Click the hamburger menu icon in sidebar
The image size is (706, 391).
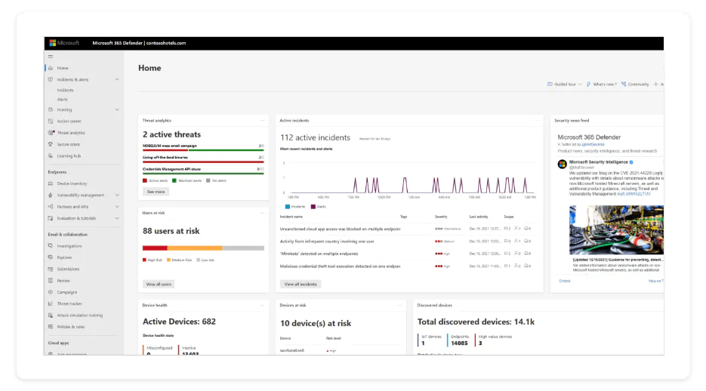point(51,57)
